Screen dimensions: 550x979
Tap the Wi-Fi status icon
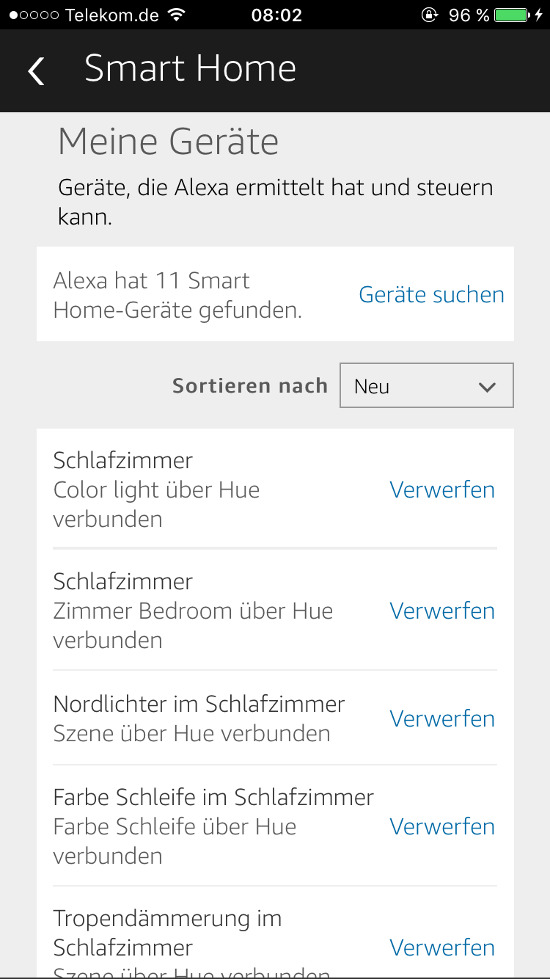tap(176, 15)
